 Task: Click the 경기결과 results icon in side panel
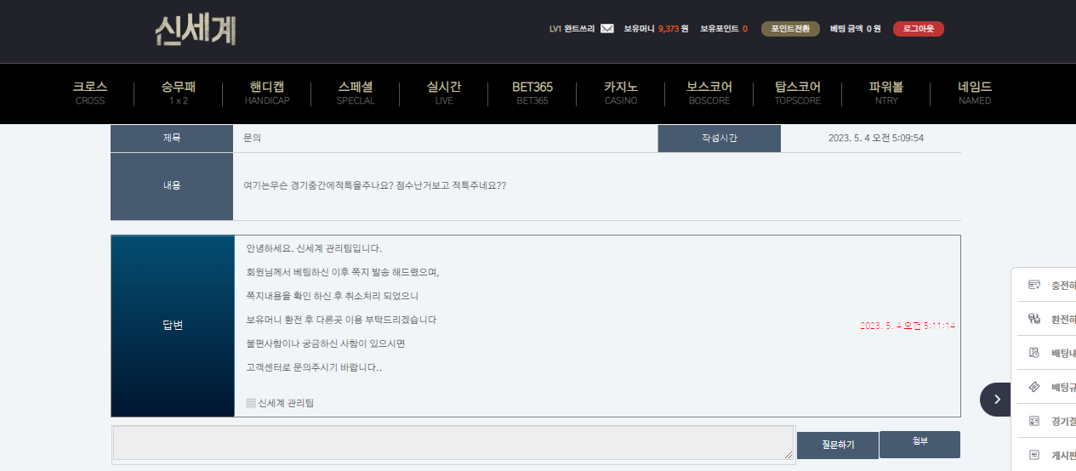[x=1034, y=421]
